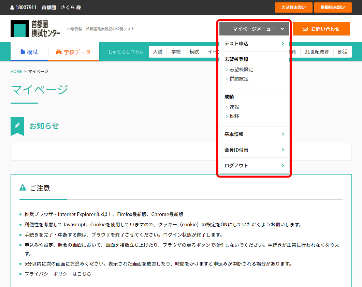Select the 21世紀教育 column category

317,52
